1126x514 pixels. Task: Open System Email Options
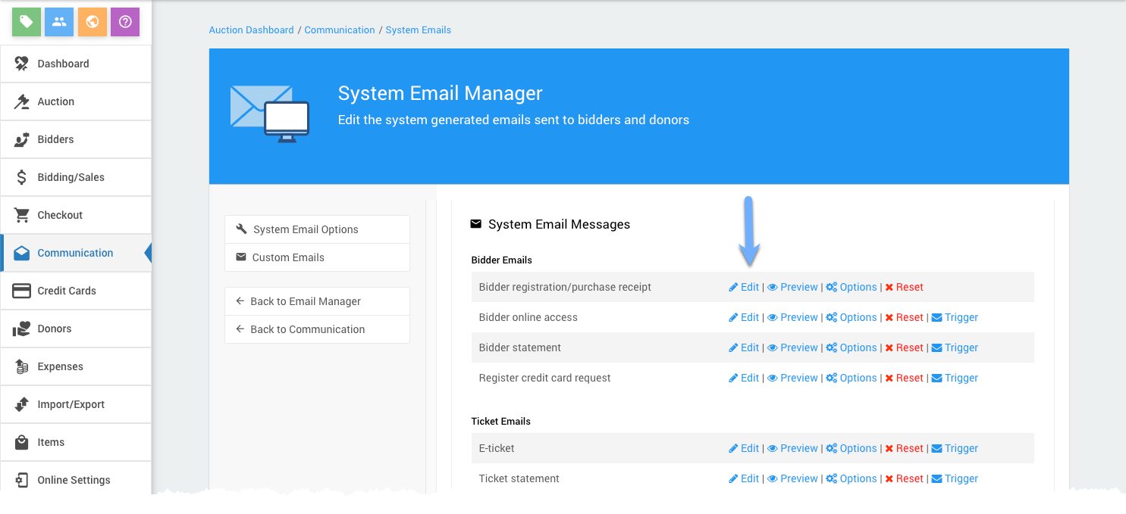tap(306, 229)
